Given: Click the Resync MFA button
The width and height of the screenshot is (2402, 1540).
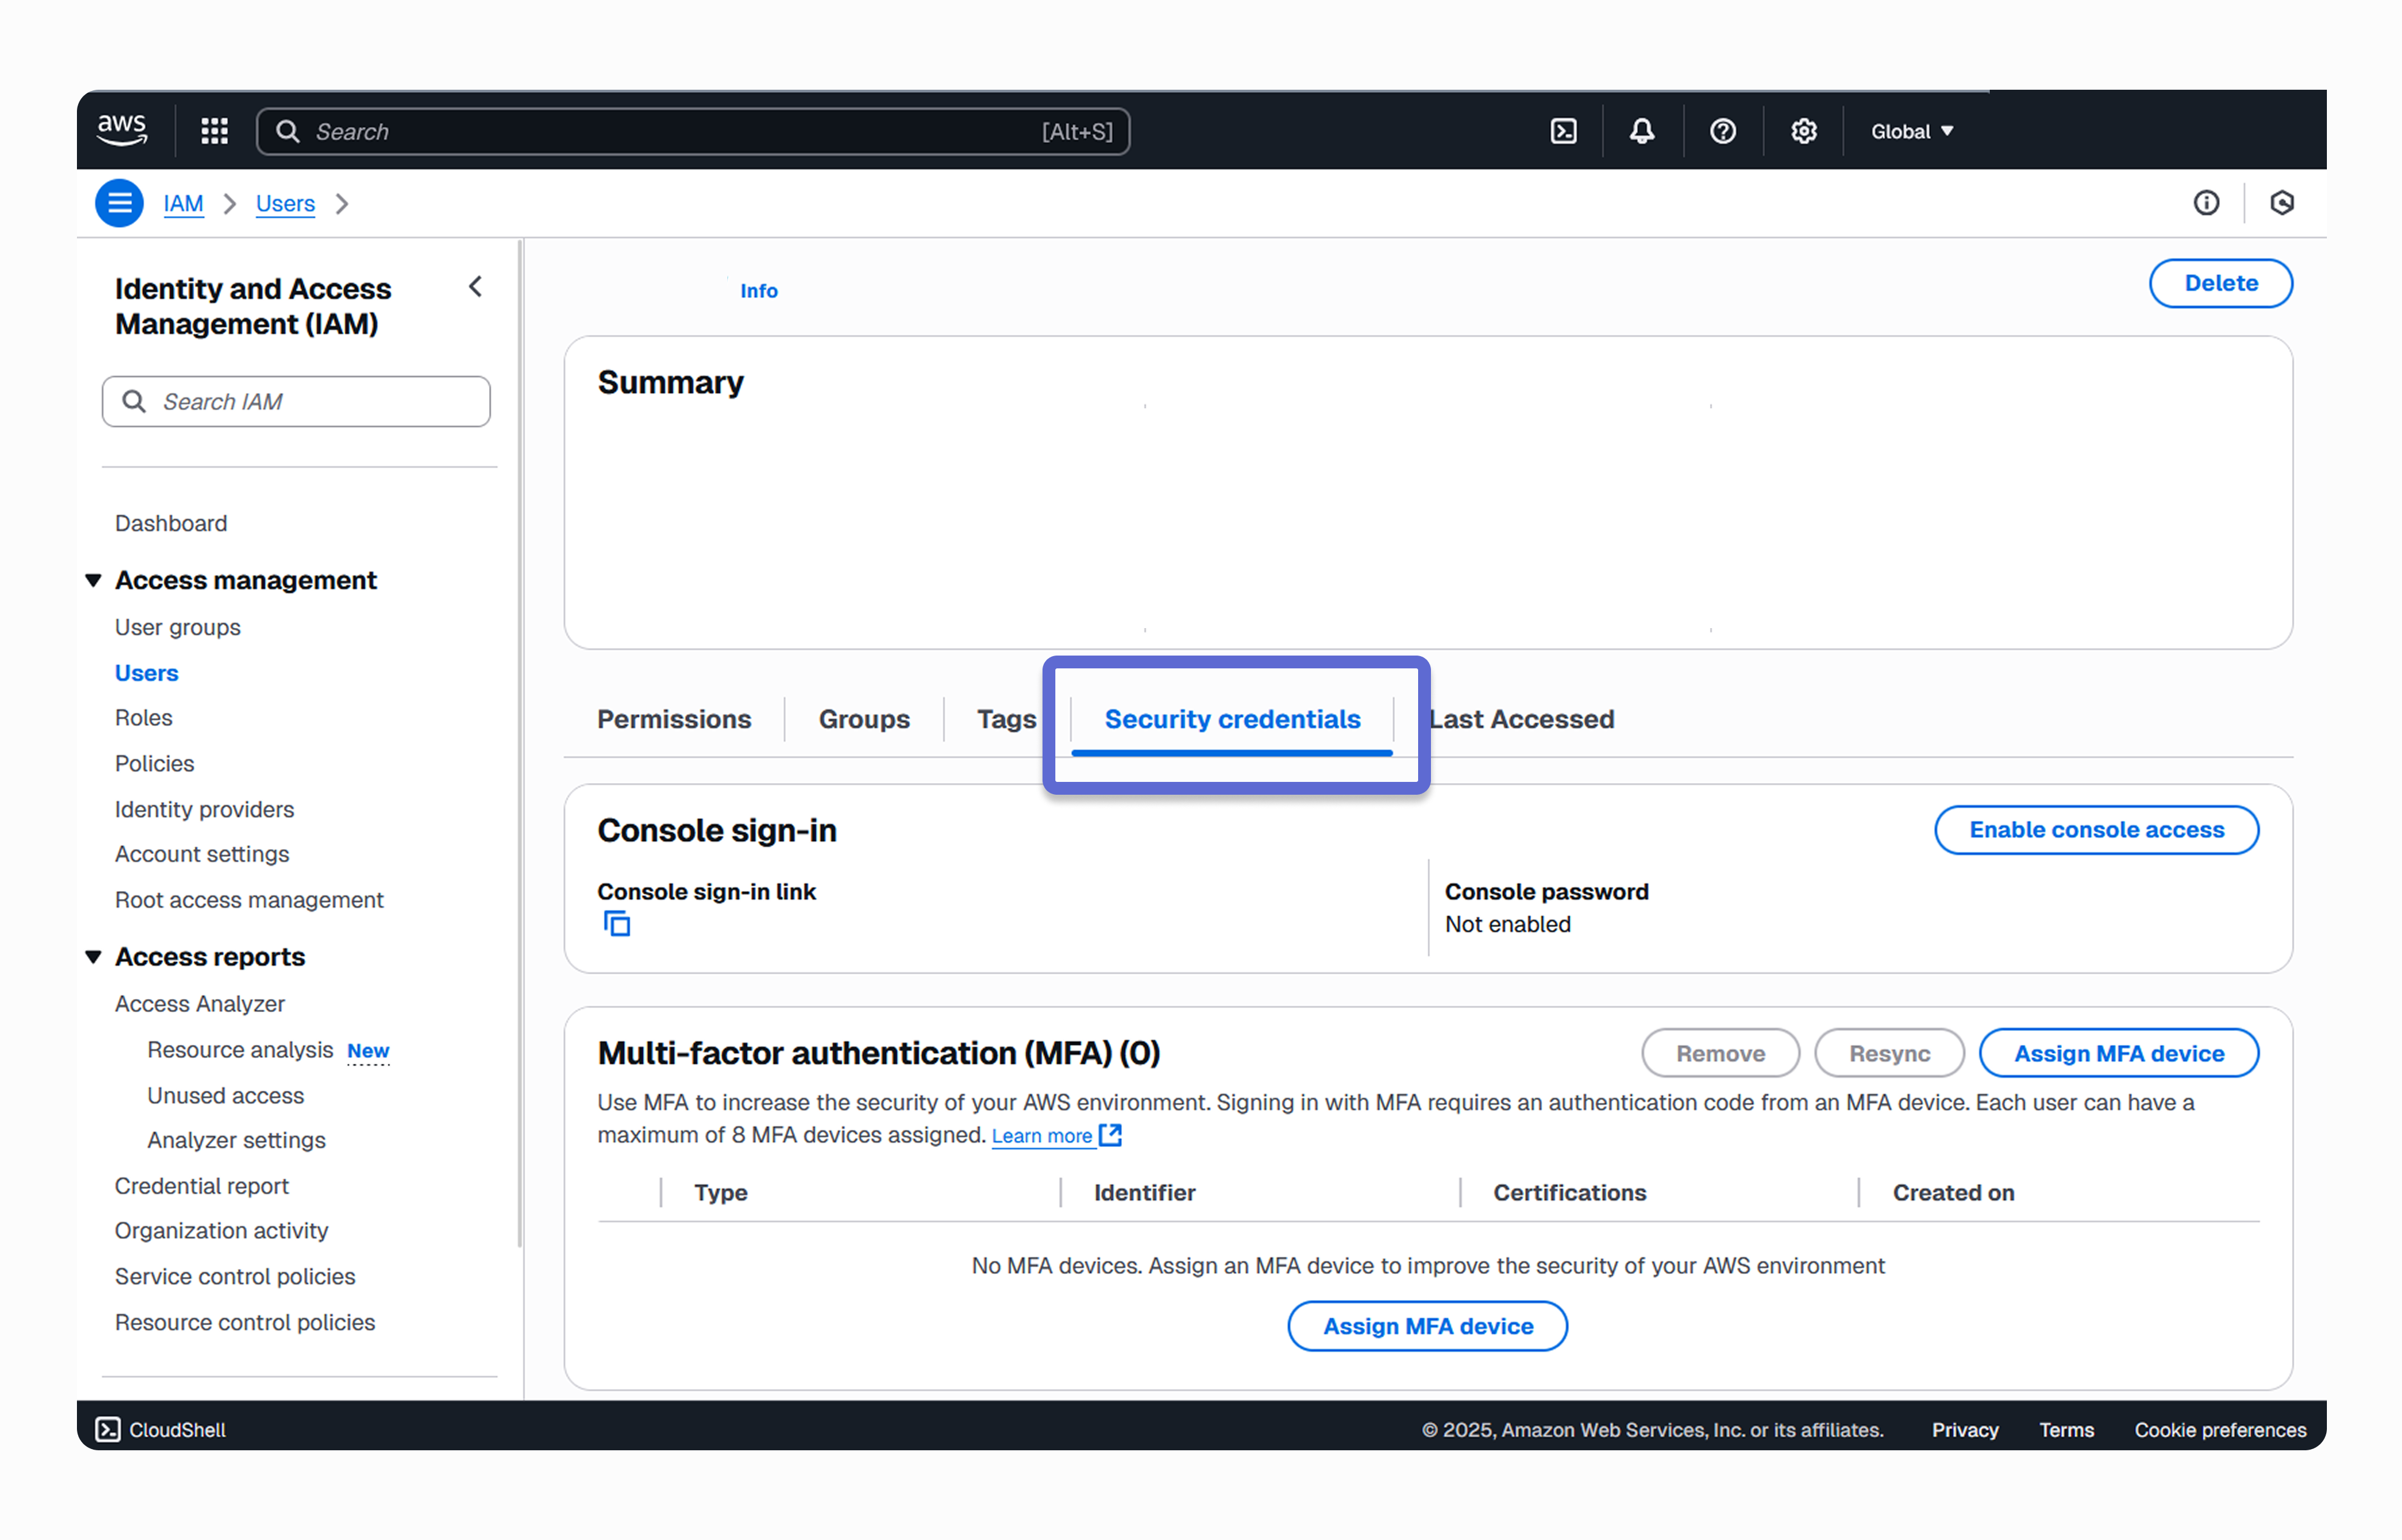Looking at the screenshot, I should [1890, 1053].
